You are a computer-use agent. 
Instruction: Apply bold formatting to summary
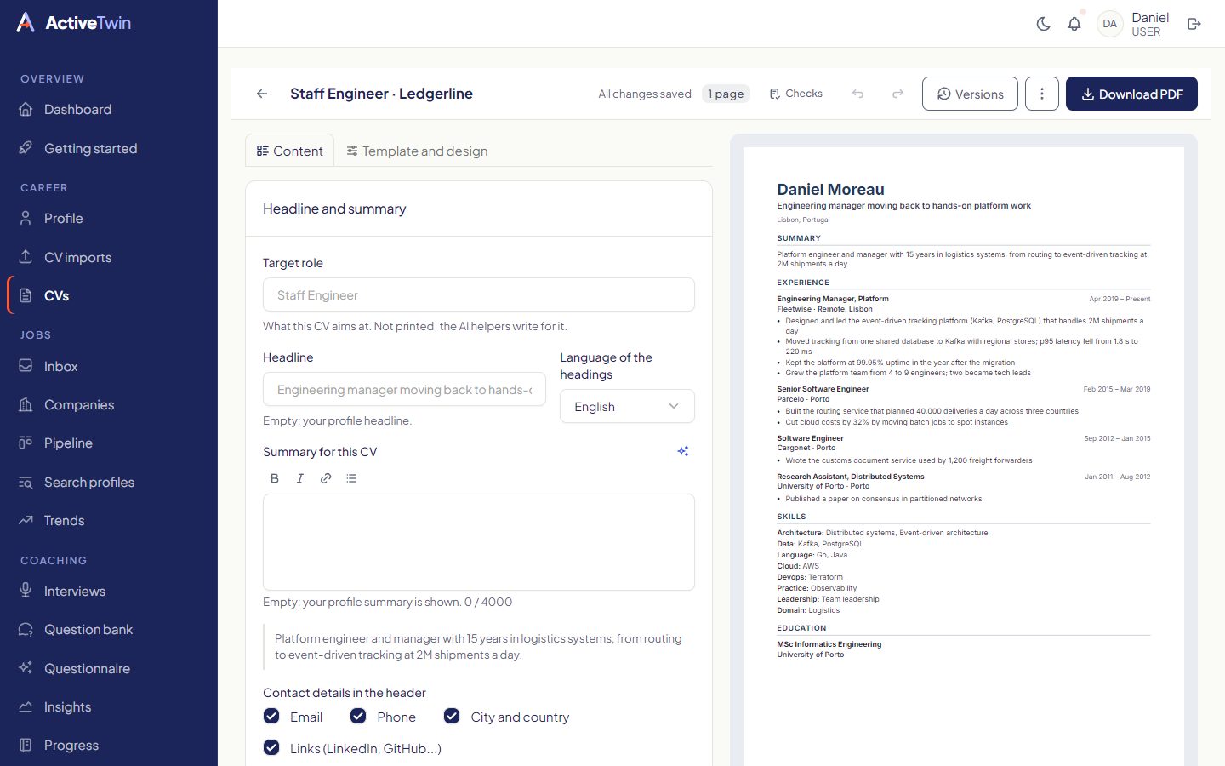coord(275,478)
